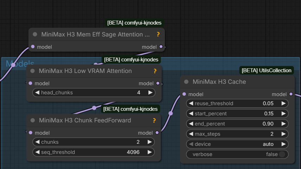The height and width of the screenshot is (169, 301).
Task: Open help for Chunk FeedForward node
Action: click(x=154, y=120)
